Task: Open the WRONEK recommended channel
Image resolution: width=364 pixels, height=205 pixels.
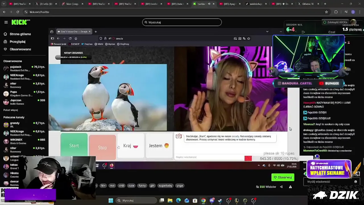Action: 24,141
